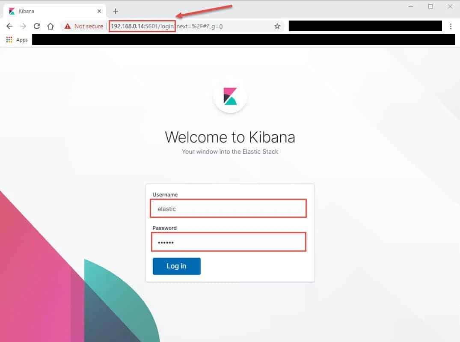Bookmark this page with the star icon
460x342 pixels.
pos(277,26)
